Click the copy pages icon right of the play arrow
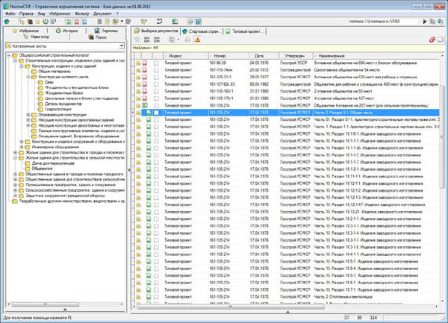The image size is (448, 323). [x=432, y=22]
